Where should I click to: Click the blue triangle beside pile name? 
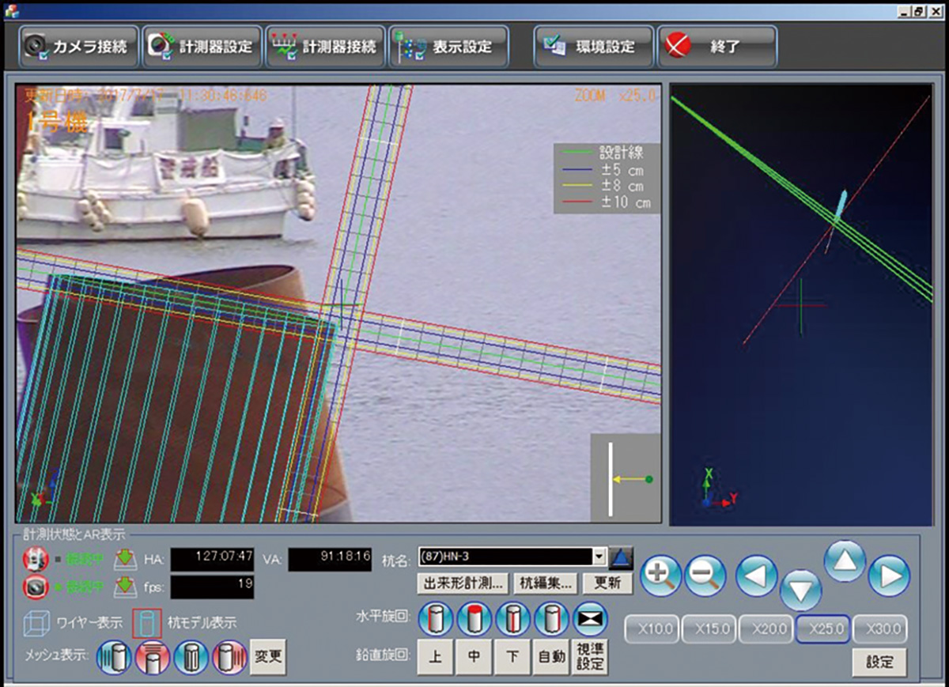point(622,557)
